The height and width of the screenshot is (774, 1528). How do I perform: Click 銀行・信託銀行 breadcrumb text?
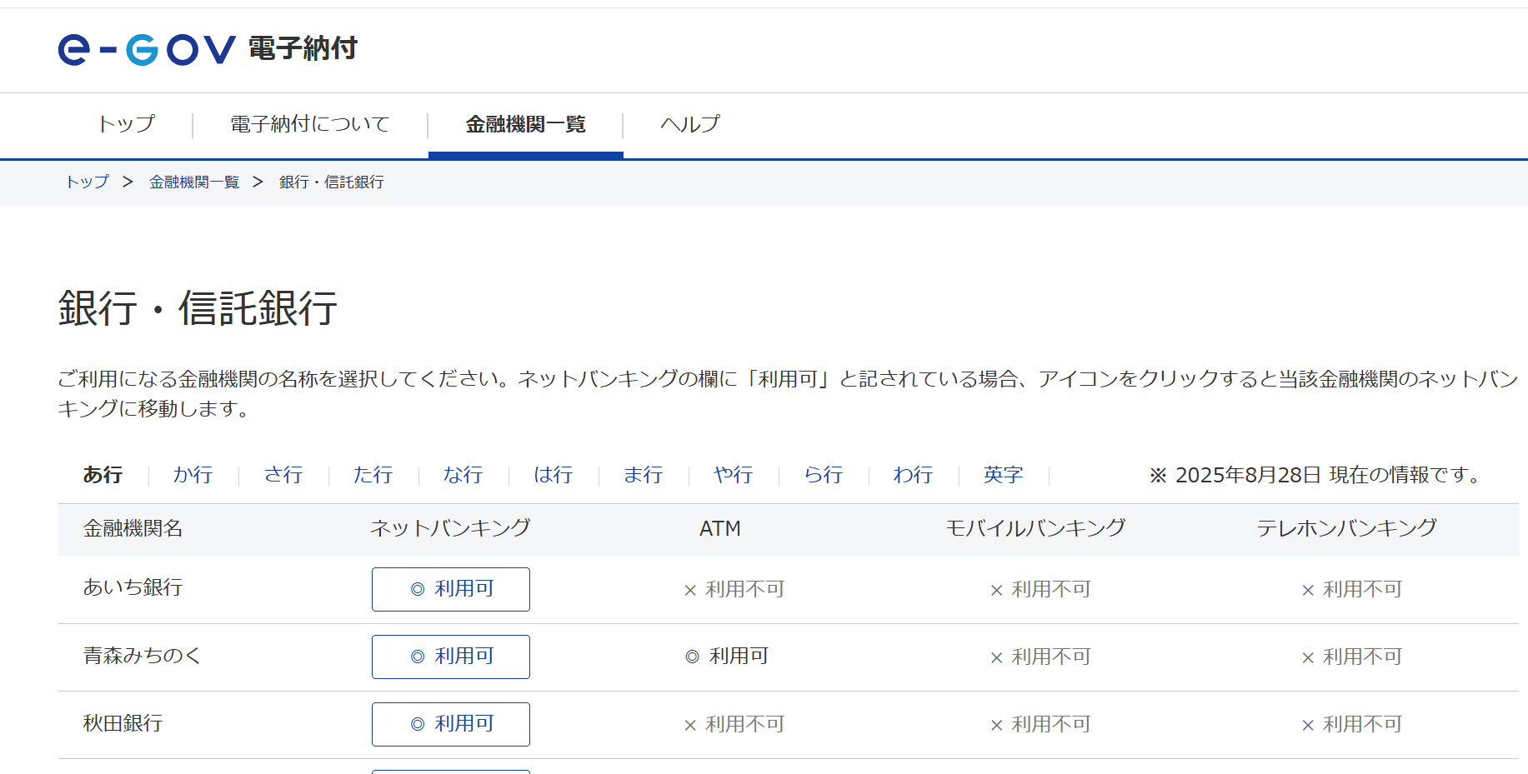point(332,182)
